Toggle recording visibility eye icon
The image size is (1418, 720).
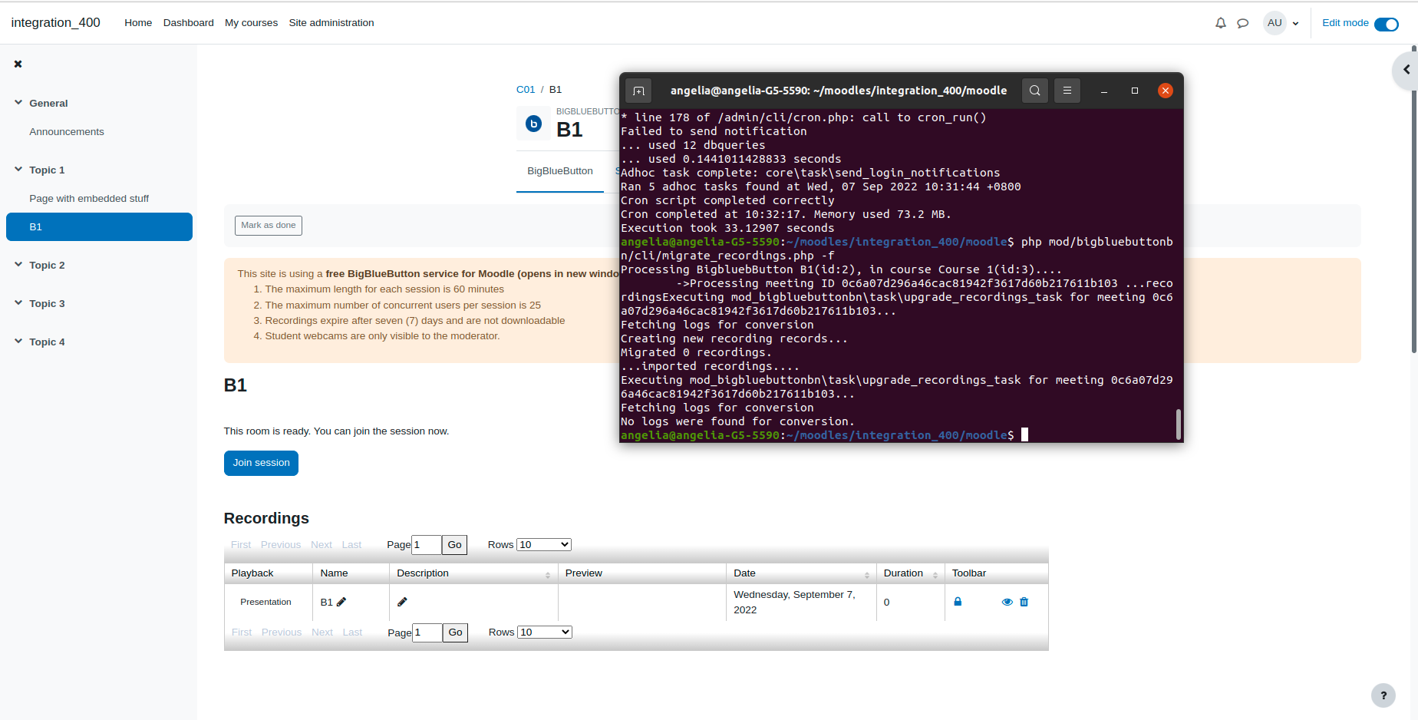[x=1007, y=602]
